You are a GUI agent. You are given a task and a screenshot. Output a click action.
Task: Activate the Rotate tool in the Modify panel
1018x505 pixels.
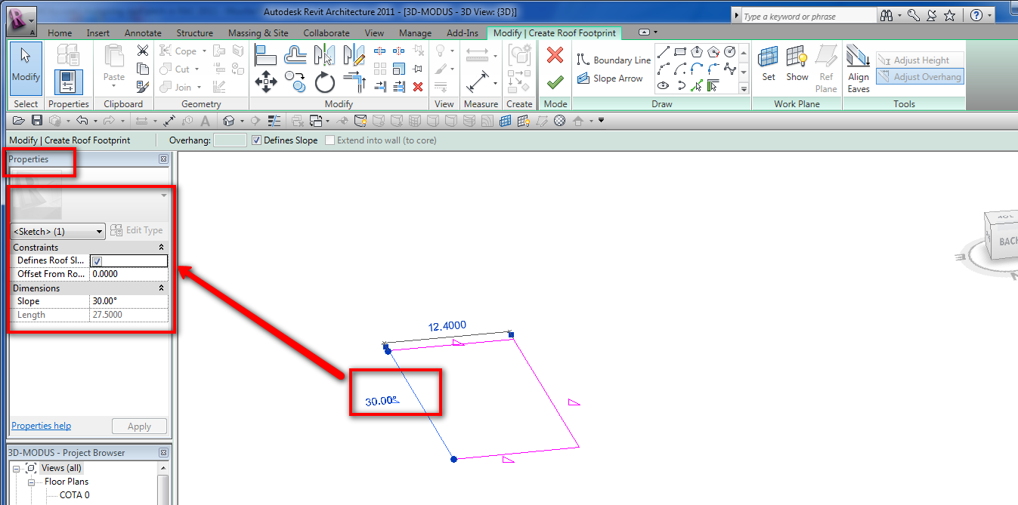324,83
